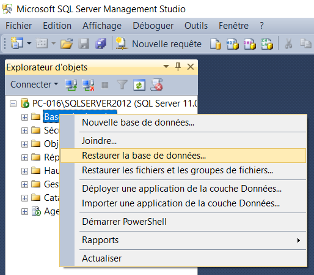The height and width of the screenshot is (275, 314).
Task: Open the Edition menu
Action: 57,26
